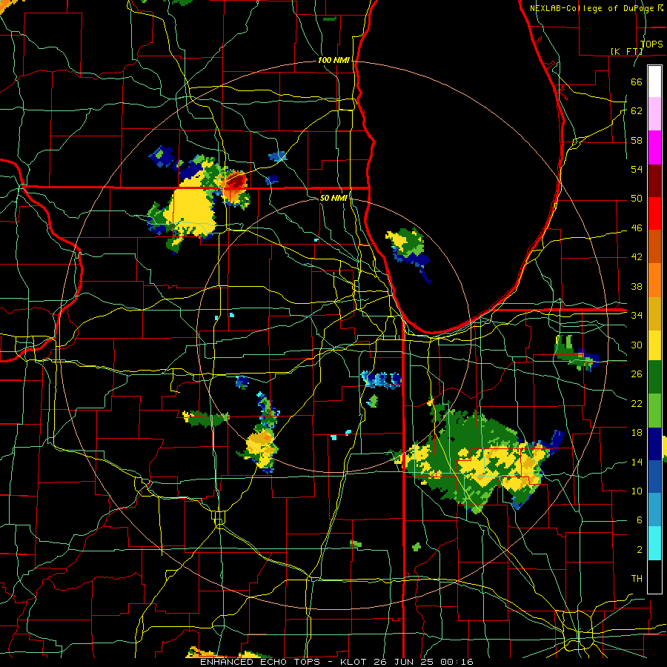
Task: Click the 62 legend value
Action: (x=637, y=110)
